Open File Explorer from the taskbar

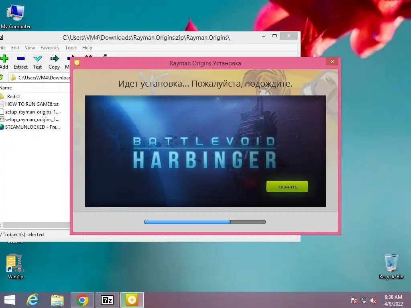[57, 300]
